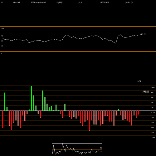Click the lone small green bar among right red bars
The height and width of the screenshot is (156, 156).
[x=119, y=110]
